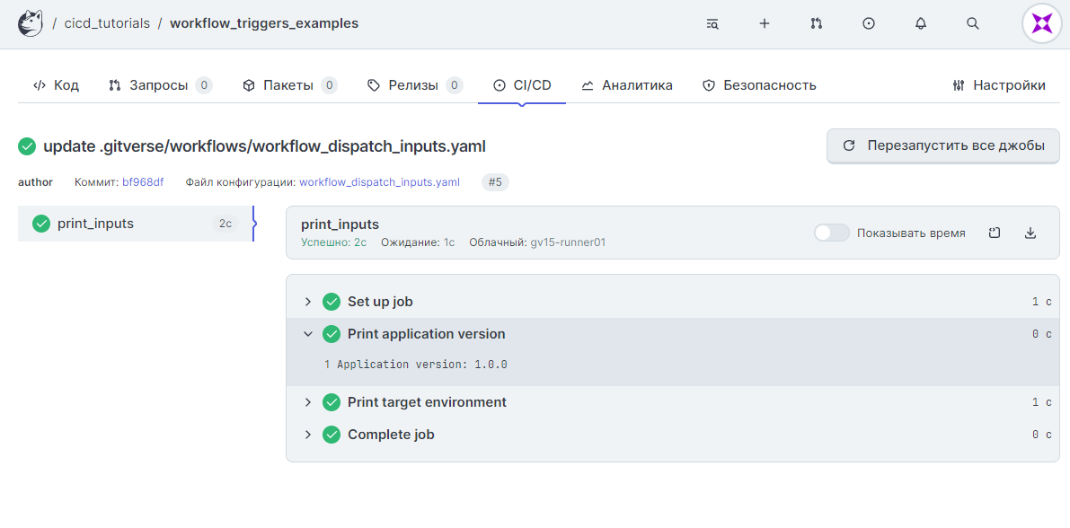Screen dimensions: 1070x528
Task: Go to the Безопасность tab
Action: coord(759,85)
